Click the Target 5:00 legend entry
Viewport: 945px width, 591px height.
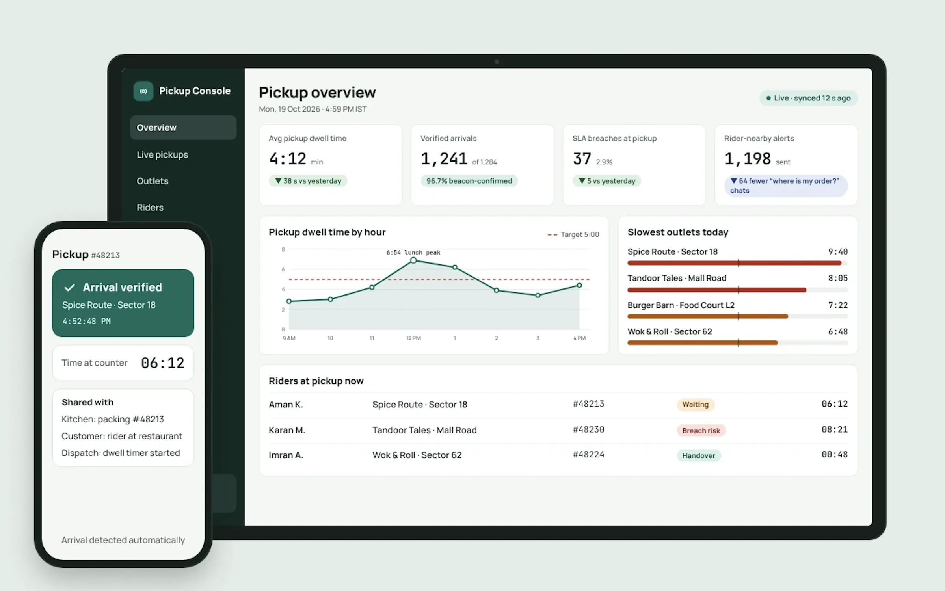click(x=573, y=234)
